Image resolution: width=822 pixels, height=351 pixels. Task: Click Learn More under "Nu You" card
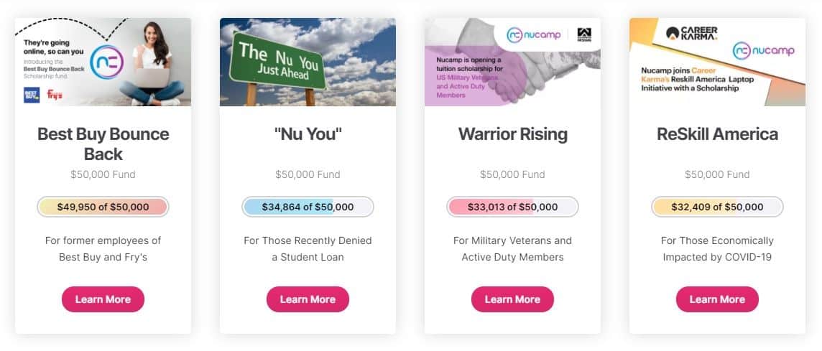click(x=308, y=299)
